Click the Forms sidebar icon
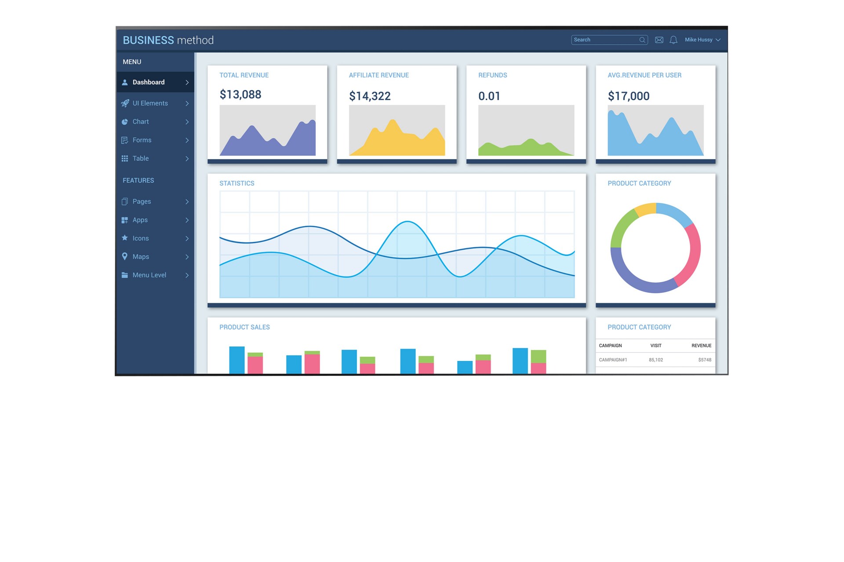Viewport: 844px width, 562px height. click(125, 140)
